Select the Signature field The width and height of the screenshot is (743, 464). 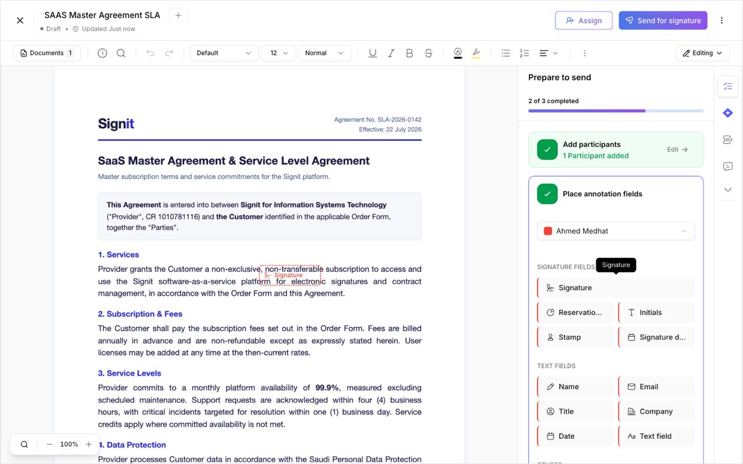pos(616,288)
